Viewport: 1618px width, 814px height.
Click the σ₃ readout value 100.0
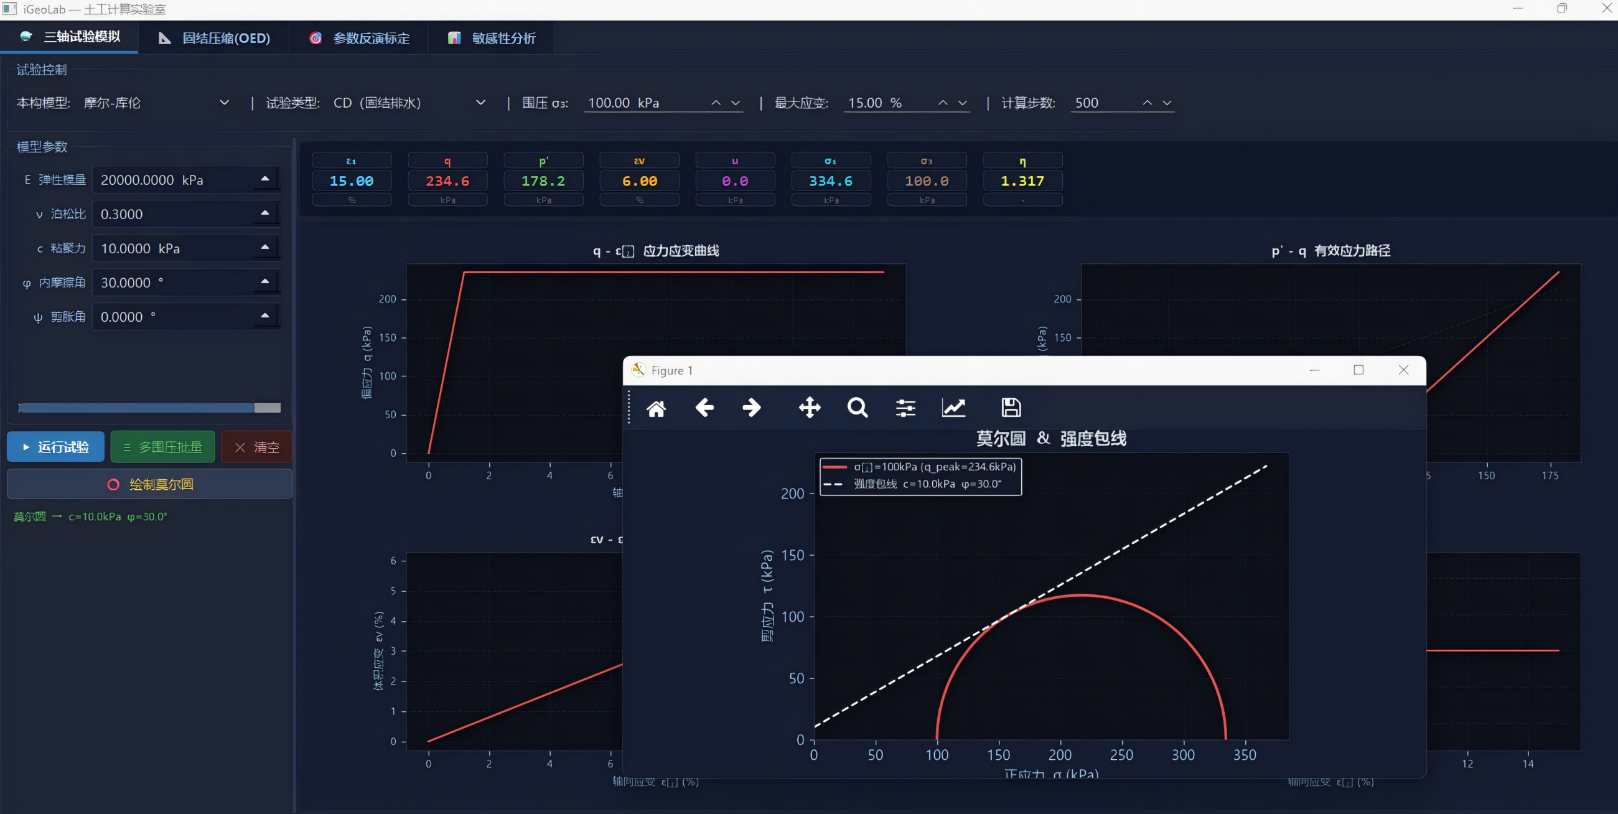(x=927, y=181)
